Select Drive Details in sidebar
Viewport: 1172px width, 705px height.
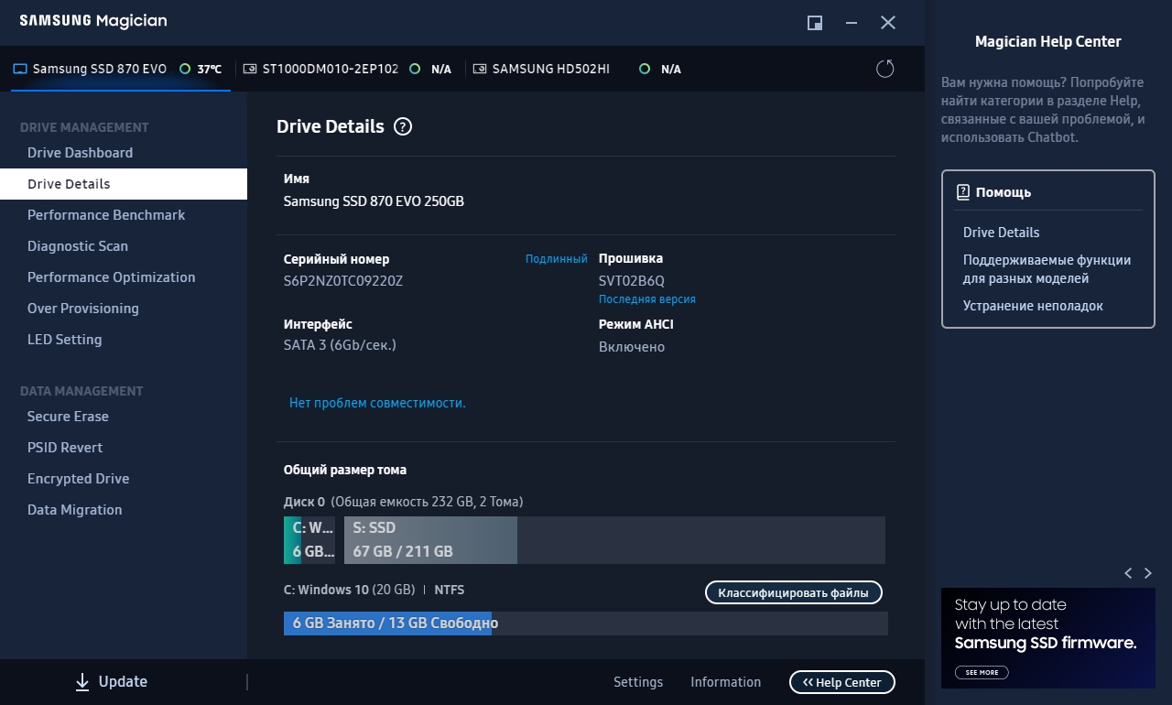pyautogui.click(x=124, y=184)
